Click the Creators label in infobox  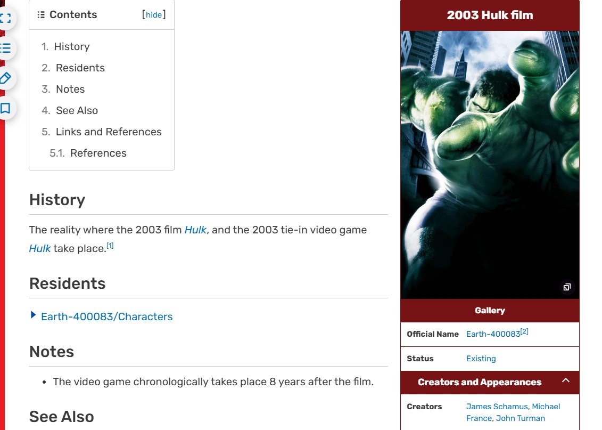[424, 407]
